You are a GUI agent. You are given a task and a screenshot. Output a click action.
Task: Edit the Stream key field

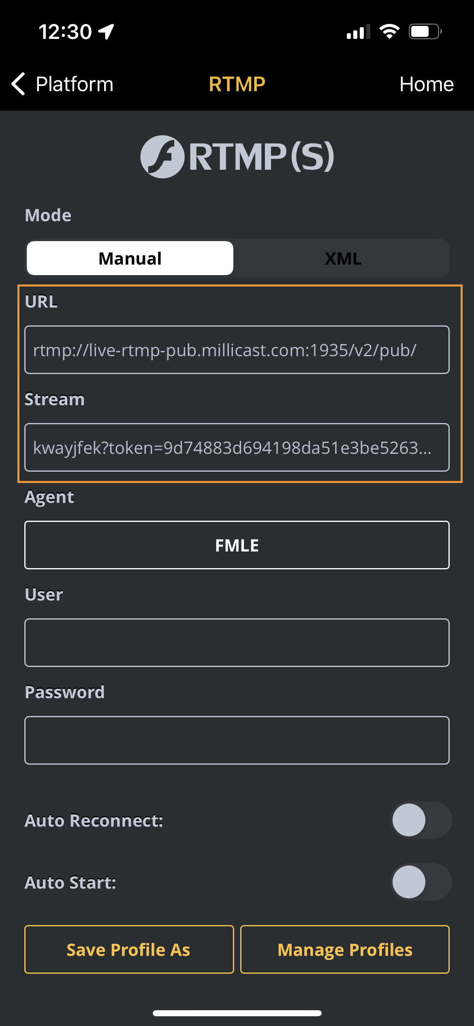(237, 447)
